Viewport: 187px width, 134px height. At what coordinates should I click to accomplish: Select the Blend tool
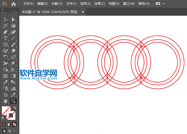click(x=13, y=82)
